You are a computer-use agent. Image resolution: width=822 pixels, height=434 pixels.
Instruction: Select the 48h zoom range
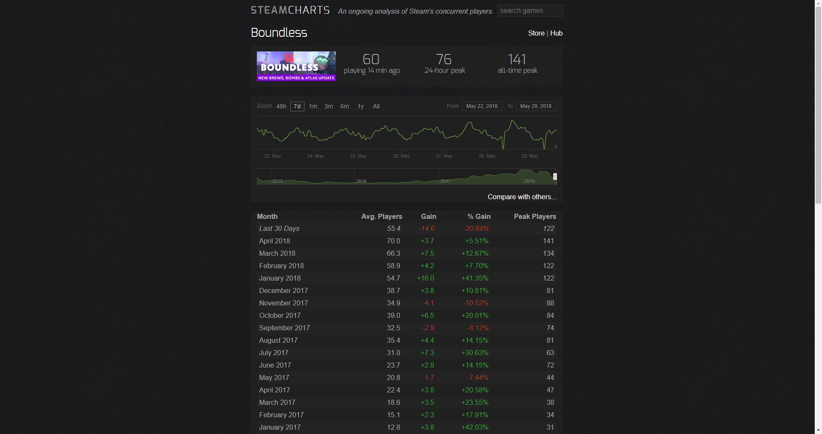[281, 106]
